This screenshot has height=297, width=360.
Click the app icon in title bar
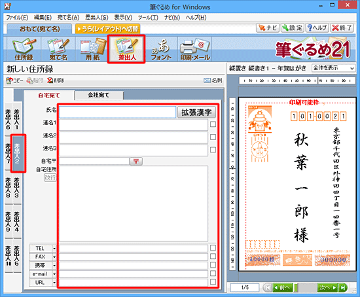(x=8, y=6)
